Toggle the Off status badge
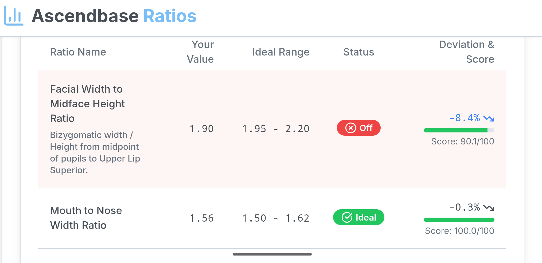 coord(358,128)
